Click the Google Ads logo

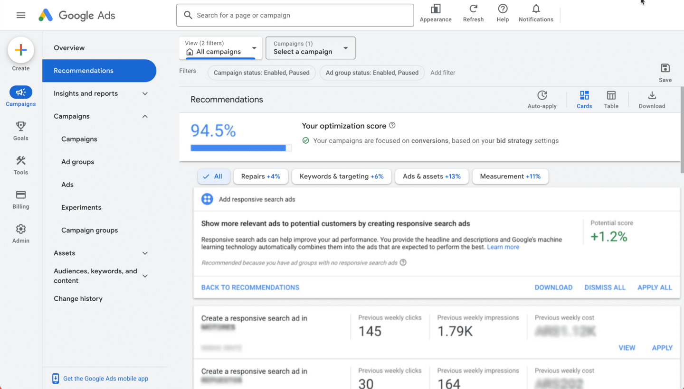tap(77, 15)
